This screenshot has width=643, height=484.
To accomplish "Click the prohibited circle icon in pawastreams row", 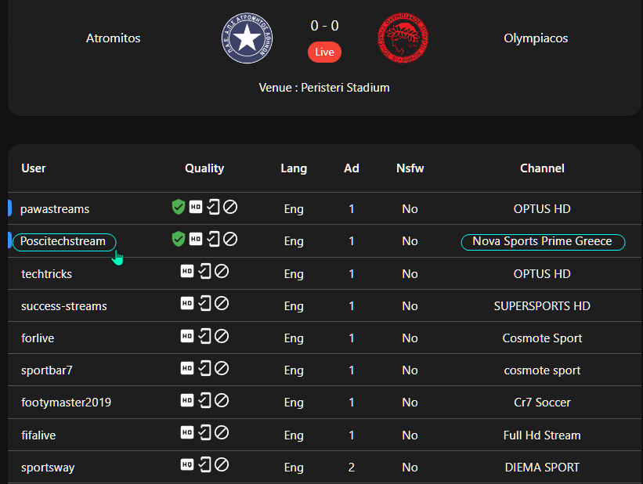I will tap(230, 207).
